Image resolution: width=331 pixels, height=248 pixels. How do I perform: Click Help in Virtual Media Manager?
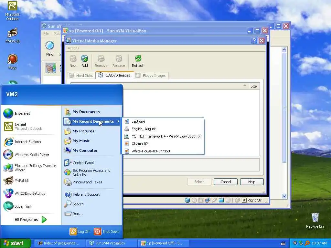[x=251, y=181]
